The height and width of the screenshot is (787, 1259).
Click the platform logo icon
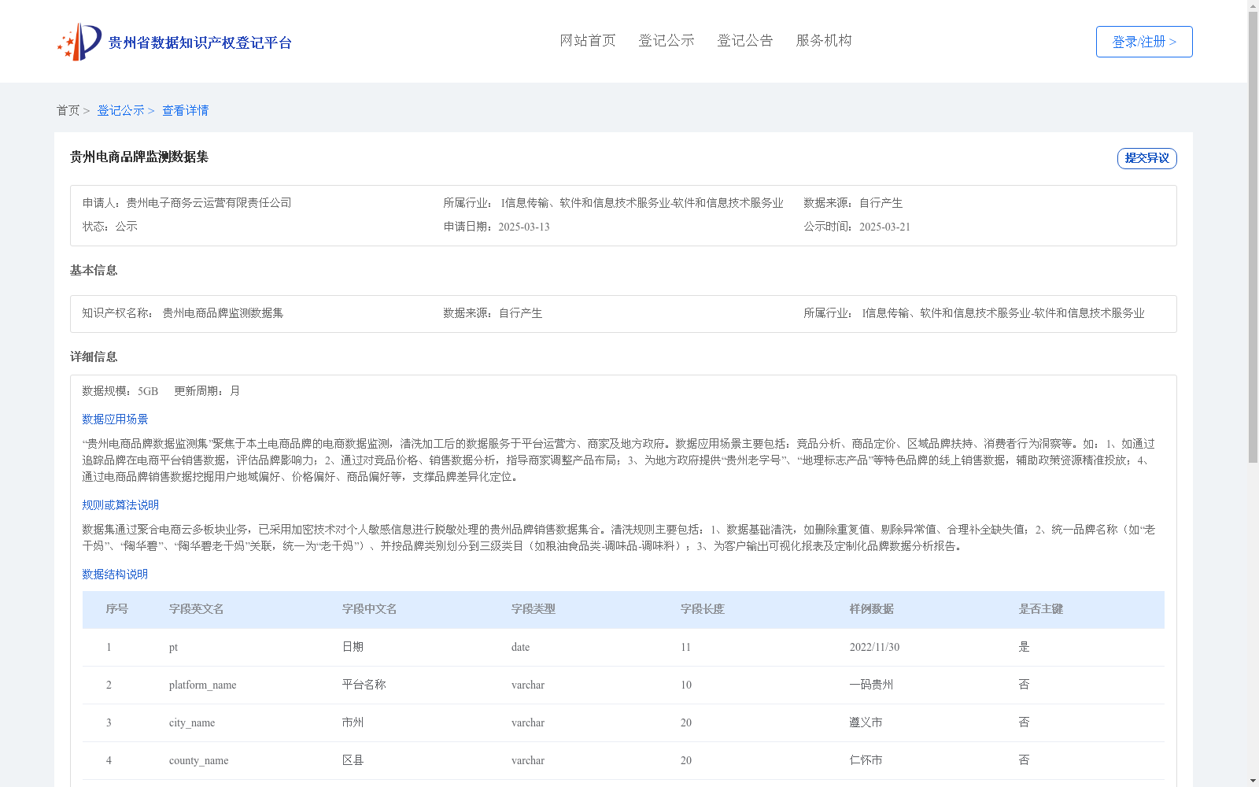click(x=79, y=42)
